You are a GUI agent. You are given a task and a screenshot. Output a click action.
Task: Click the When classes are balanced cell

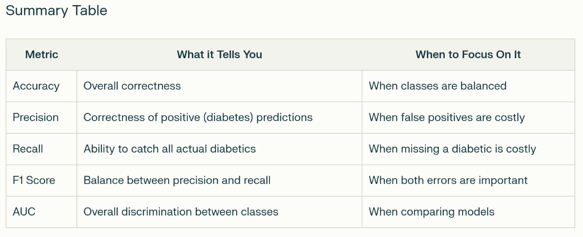click(438, 86)
